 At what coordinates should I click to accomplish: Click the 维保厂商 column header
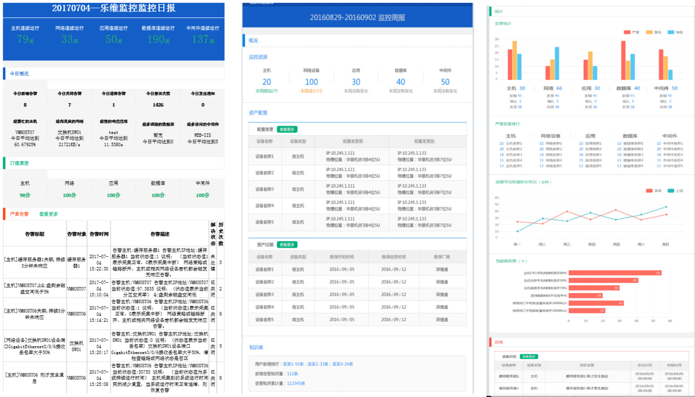(x=442, y=257)
